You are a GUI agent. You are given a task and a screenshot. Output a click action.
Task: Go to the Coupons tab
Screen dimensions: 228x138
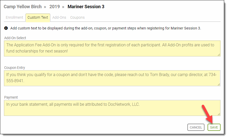pyautogui.click(x=77, y=17)
